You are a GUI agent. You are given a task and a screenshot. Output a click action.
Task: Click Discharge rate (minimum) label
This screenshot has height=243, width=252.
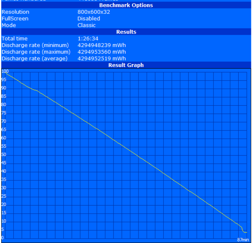pyautogui.click(x=35, y=45)
